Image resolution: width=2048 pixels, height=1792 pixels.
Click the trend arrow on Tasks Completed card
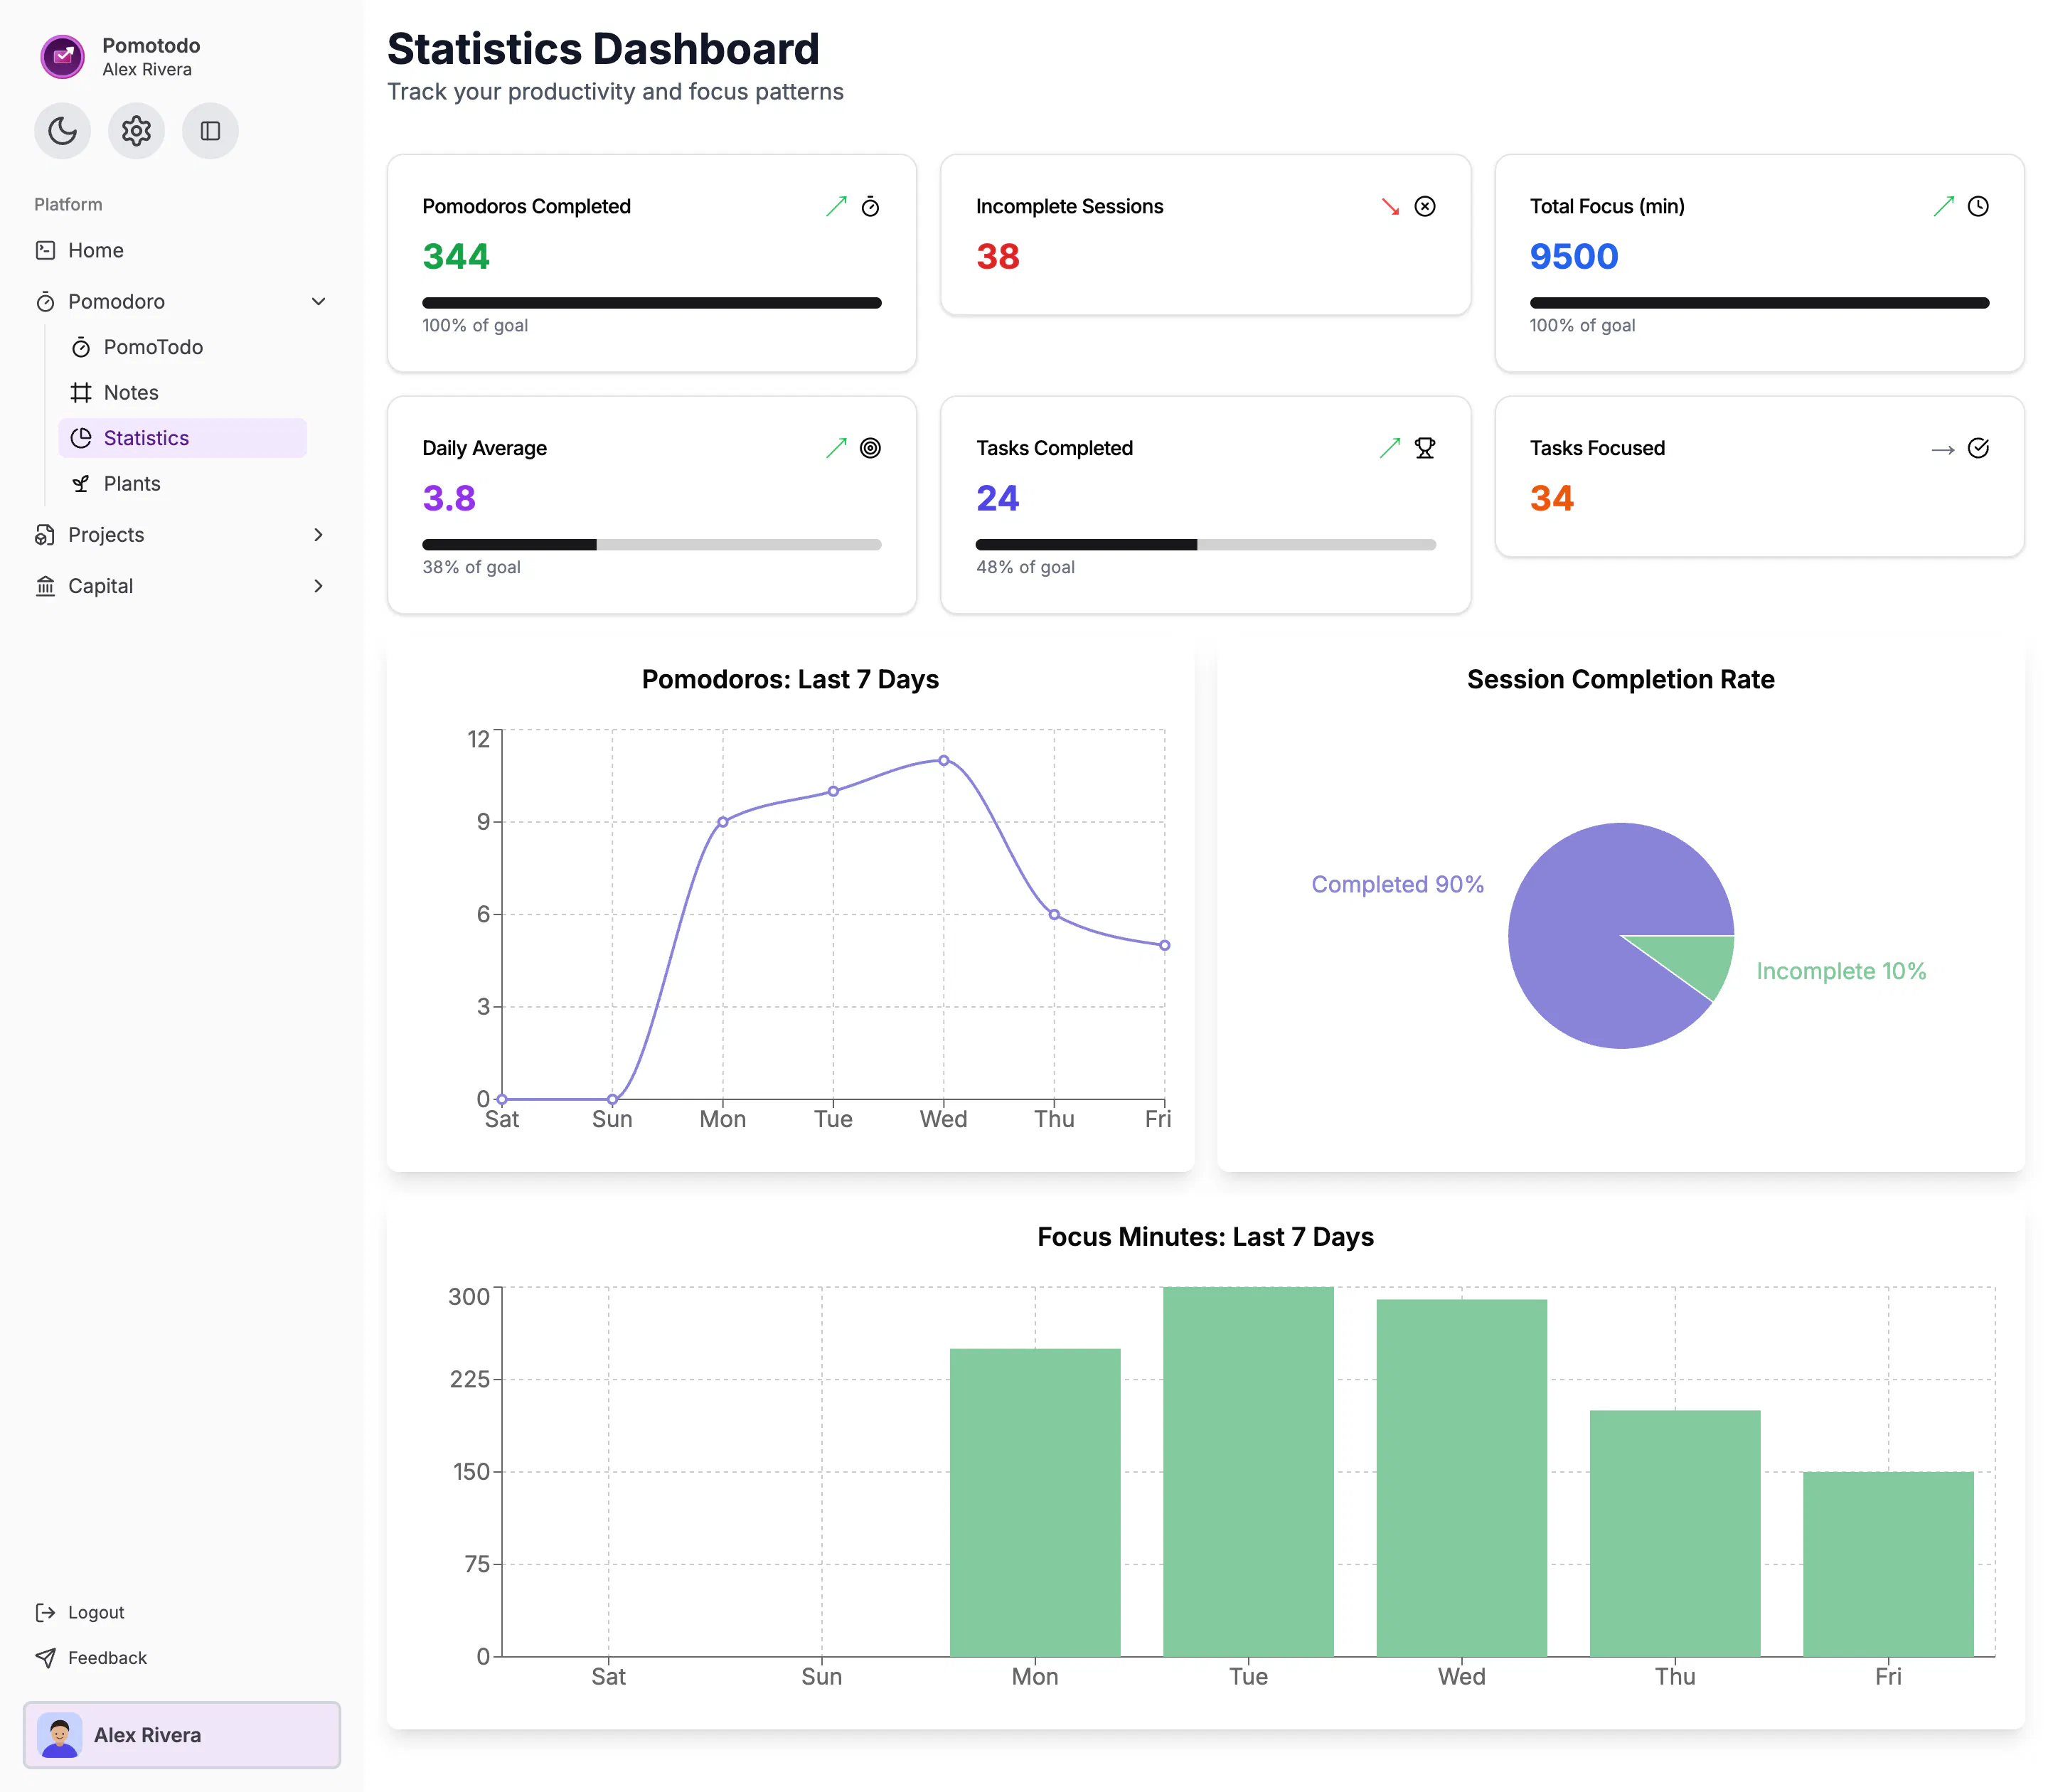[1390, 449]
